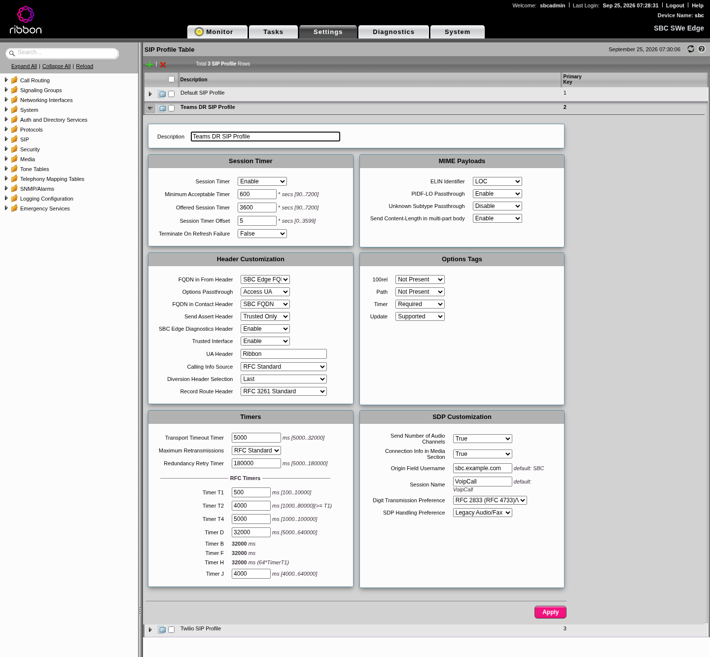Click the Origin Field Username input
The height and width of the screenshot is (657, 710).
point(482,468)
